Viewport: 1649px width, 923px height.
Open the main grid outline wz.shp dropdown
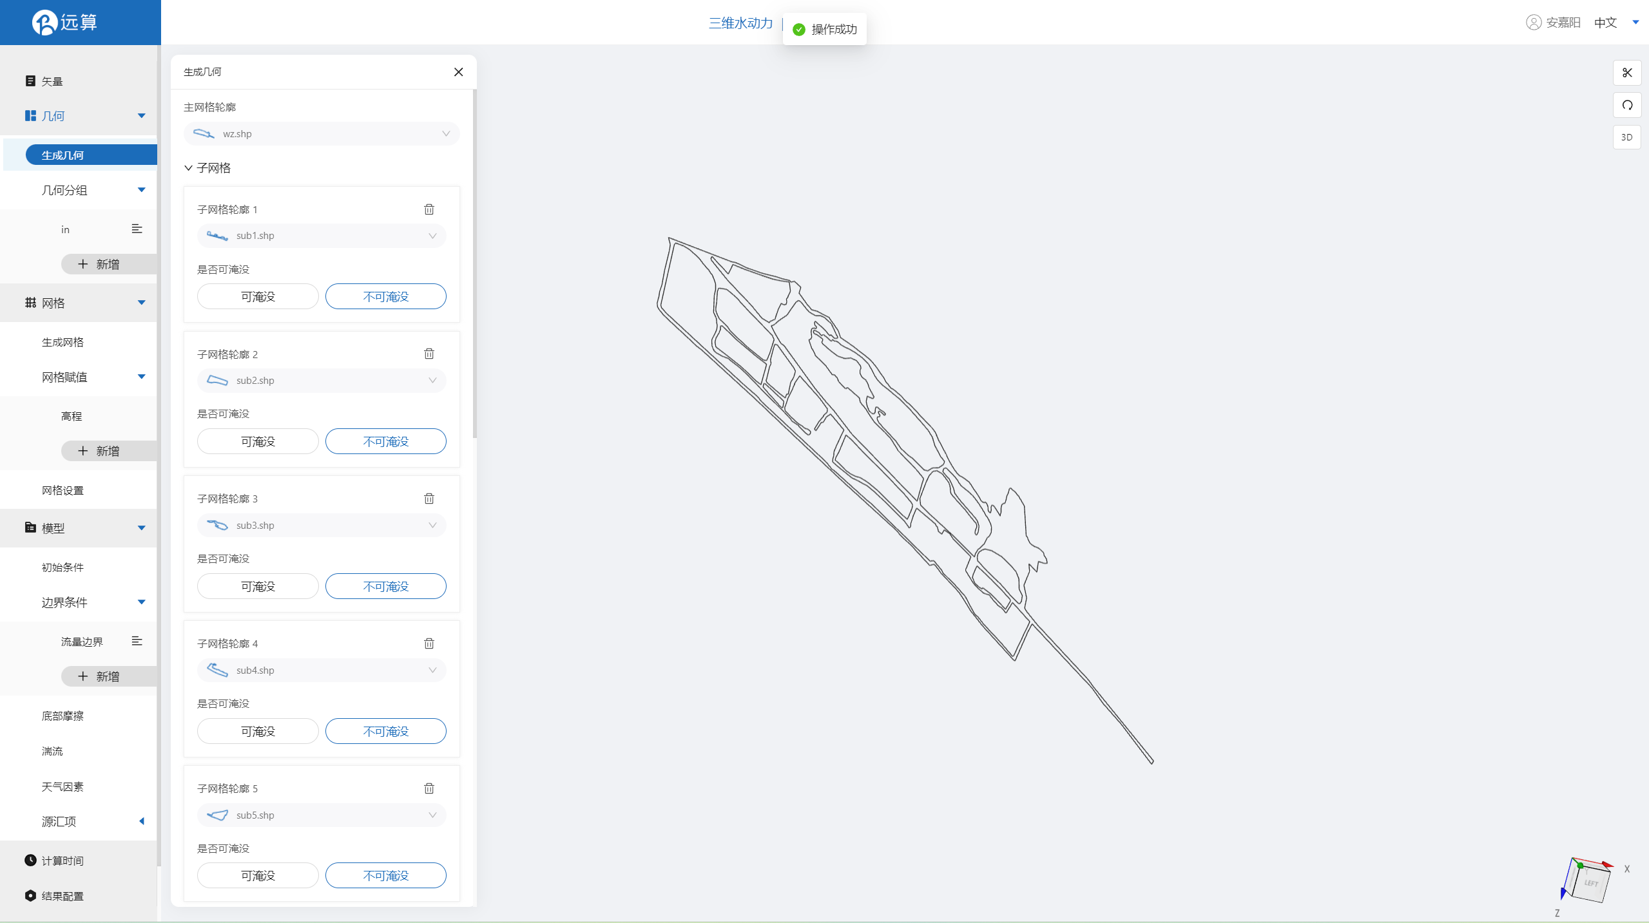(322, 134)
